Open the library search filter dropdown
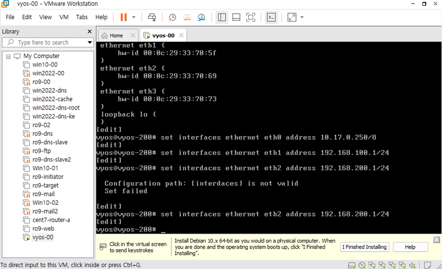This screenshot has width=442, height=269. 90,43
